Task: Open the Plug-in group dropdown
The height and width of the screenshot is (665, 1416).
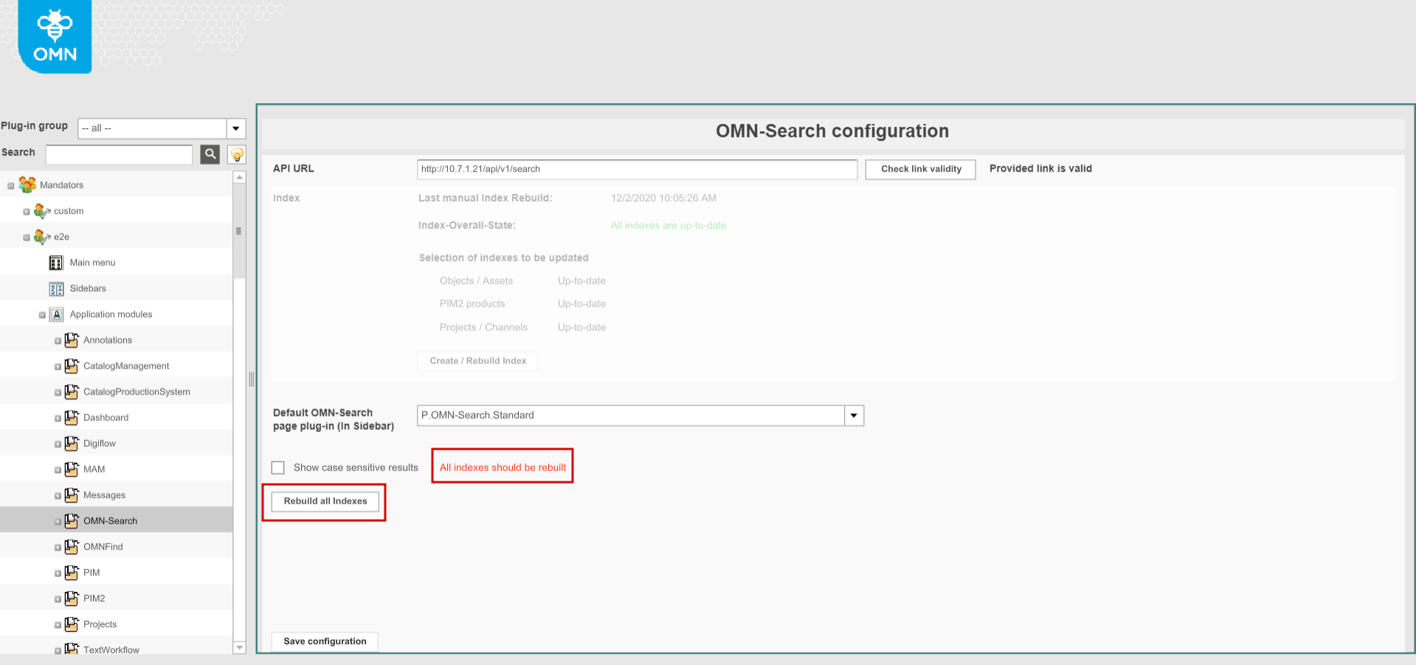Action: 235,128
